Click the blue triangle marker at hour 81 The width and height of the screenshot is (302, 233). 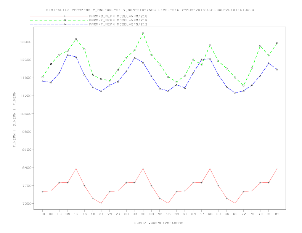point(268,63)
